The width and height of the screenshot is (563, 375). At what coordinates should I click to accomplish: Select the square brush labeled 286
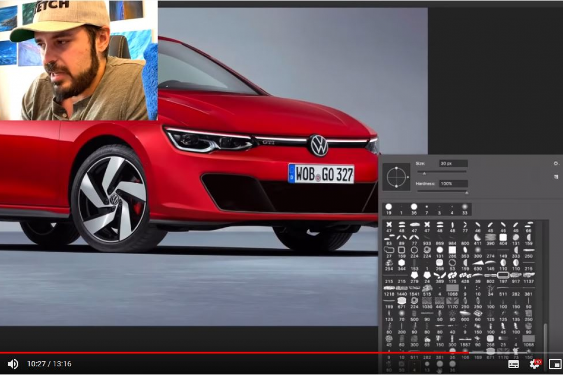coord(452,250)
